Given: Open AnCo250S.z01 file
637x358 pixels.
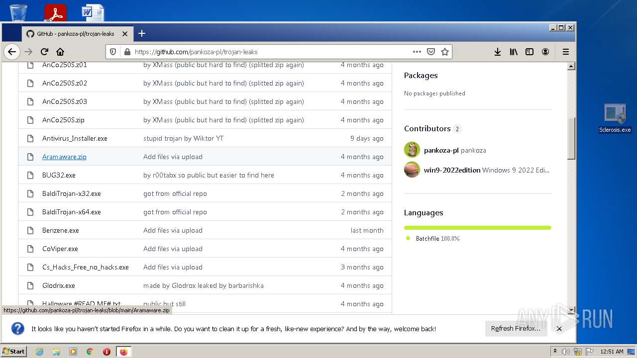Looking at the screenshot, I should [x=65, y=65].
